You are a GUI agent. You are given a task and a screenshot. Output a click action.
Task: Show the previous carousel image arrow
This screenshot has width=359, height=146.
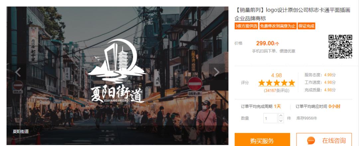pyautogui.click(x=18, y=72)
